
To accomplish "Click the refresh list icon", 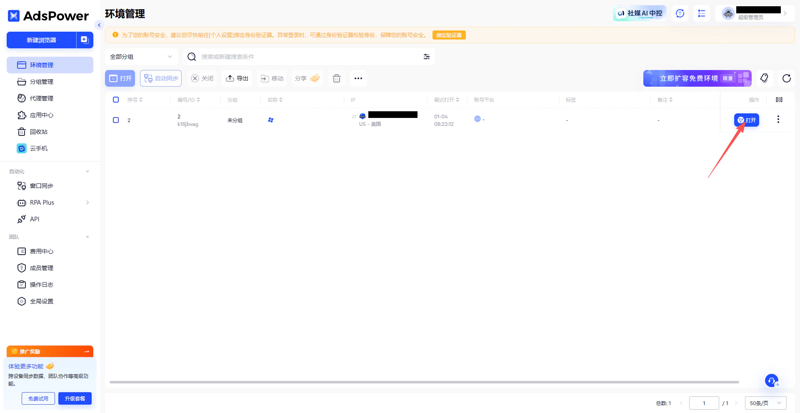I will (787, 78).
